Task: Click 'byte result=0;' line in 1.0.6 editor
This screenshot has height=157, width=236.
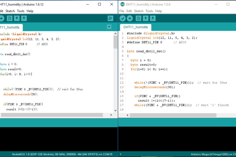Action: [144, 65]
